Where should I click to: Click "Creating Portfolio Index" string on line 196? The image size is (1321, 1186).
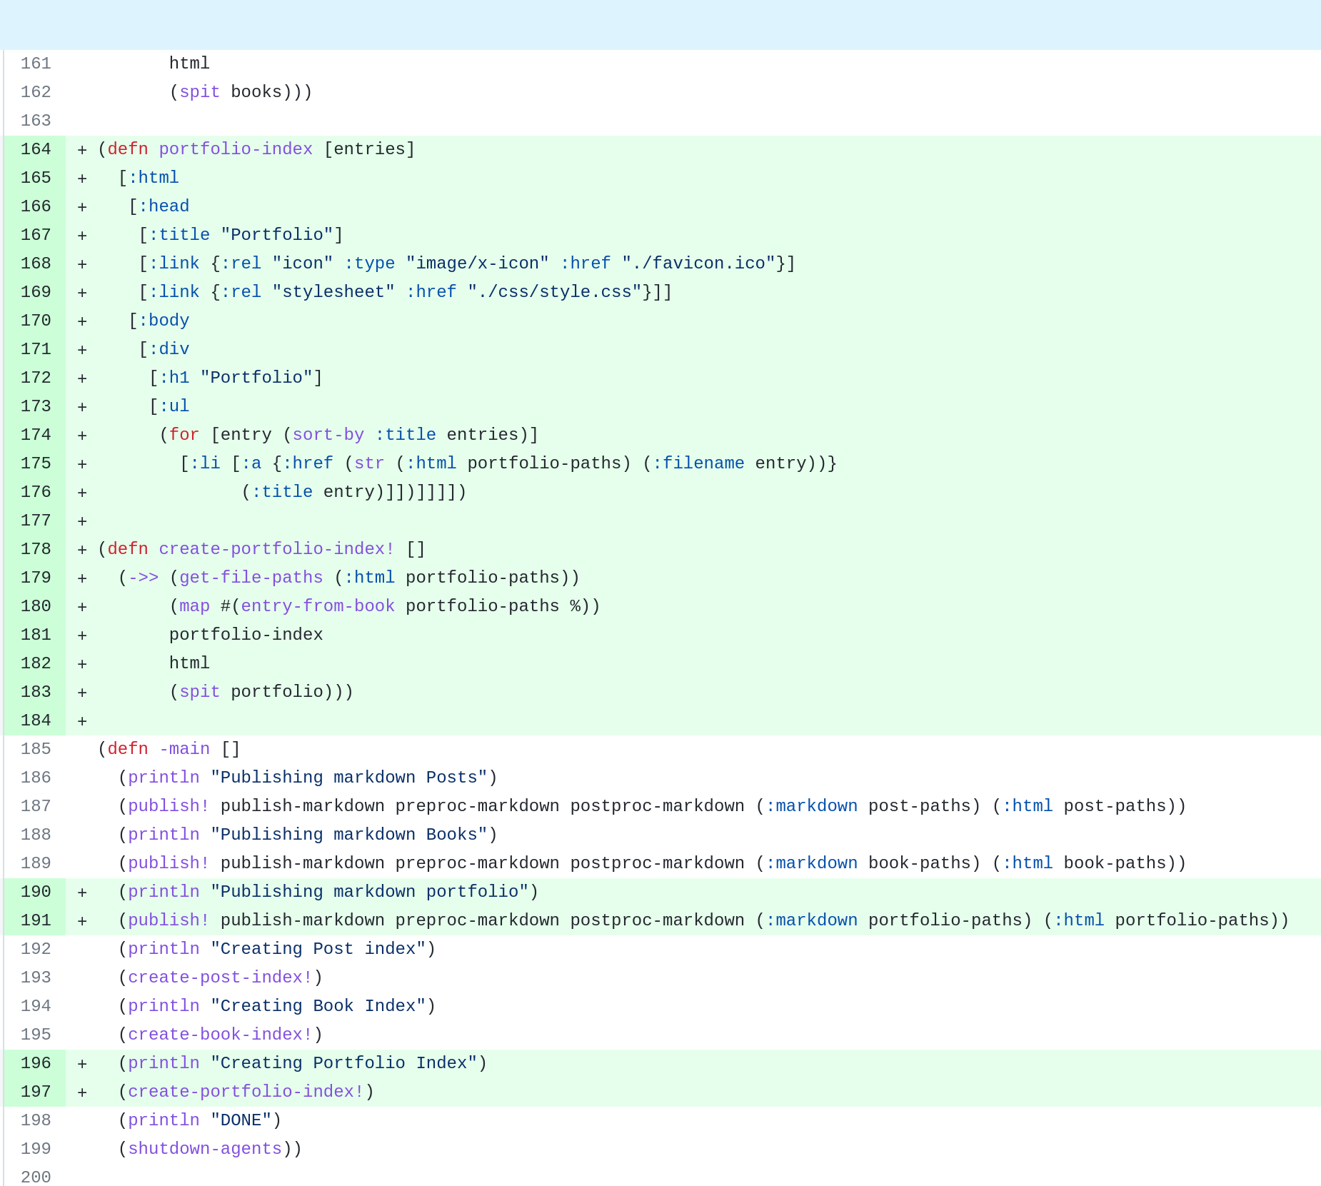pos(344,1063)
